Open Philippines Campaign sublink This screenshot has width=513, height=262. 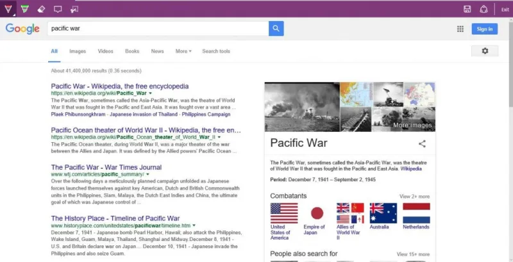tap(206, 114)
